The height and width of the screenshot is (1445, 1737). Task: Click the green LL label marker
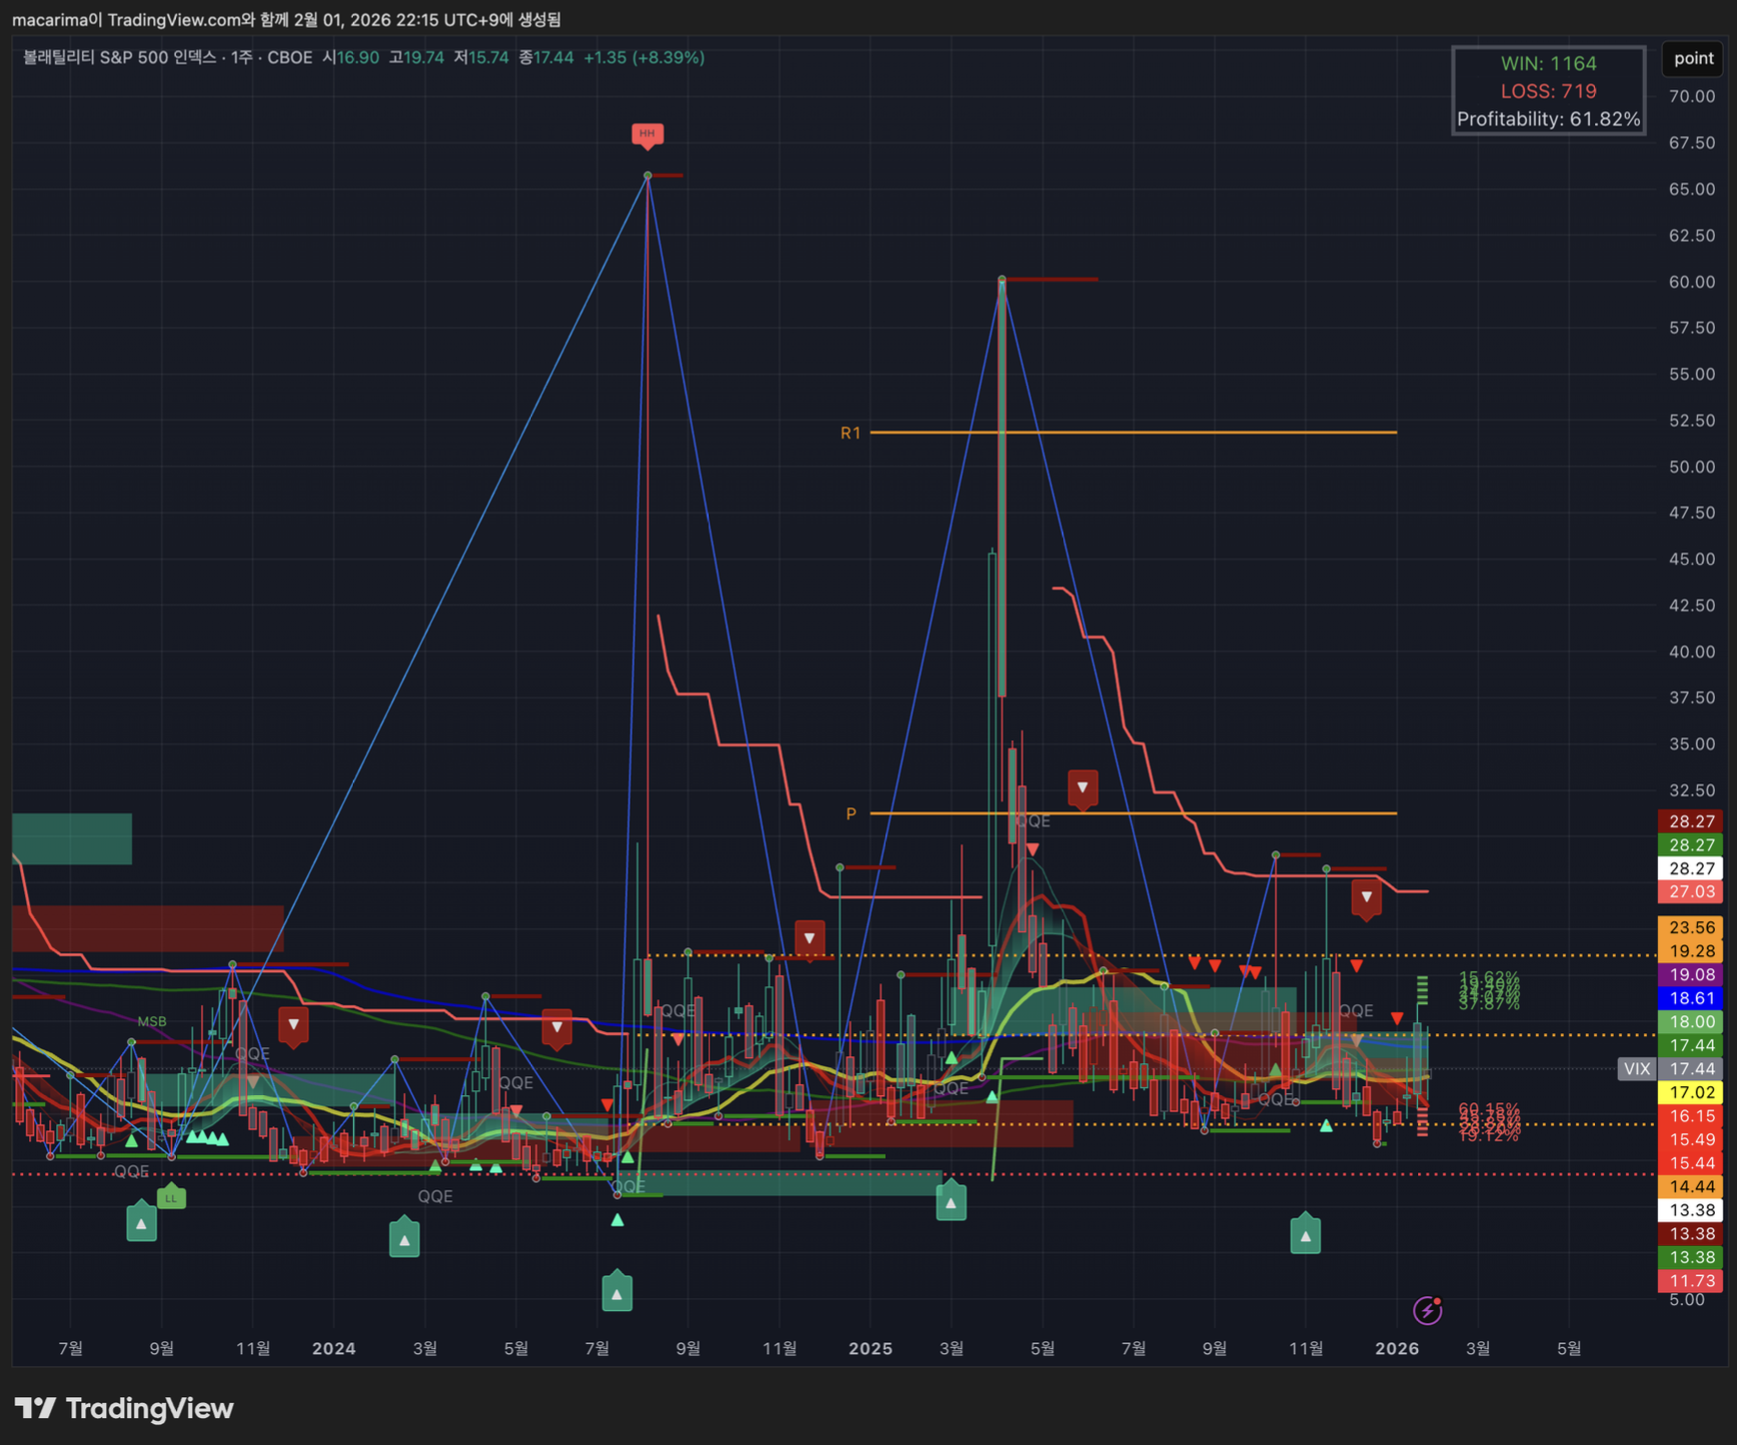171,1197
